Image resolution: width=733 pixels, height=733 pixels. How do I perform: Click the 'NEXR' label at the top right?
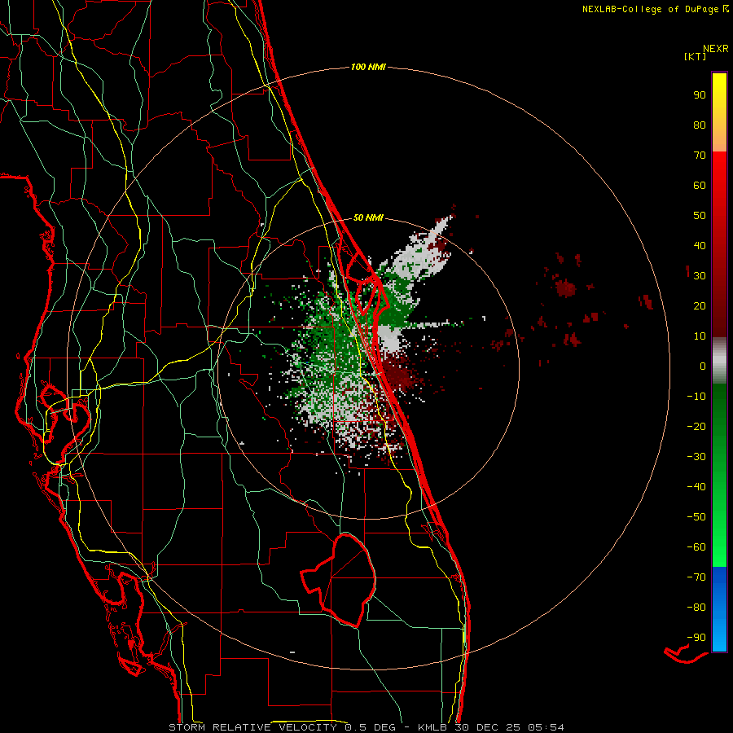pyautogui.click(x=716, y=49)
